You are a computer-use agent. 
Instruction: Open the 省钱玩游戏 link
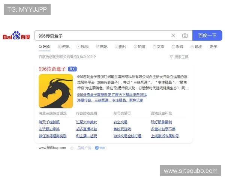pyautogui.click(x=122, y=129)
